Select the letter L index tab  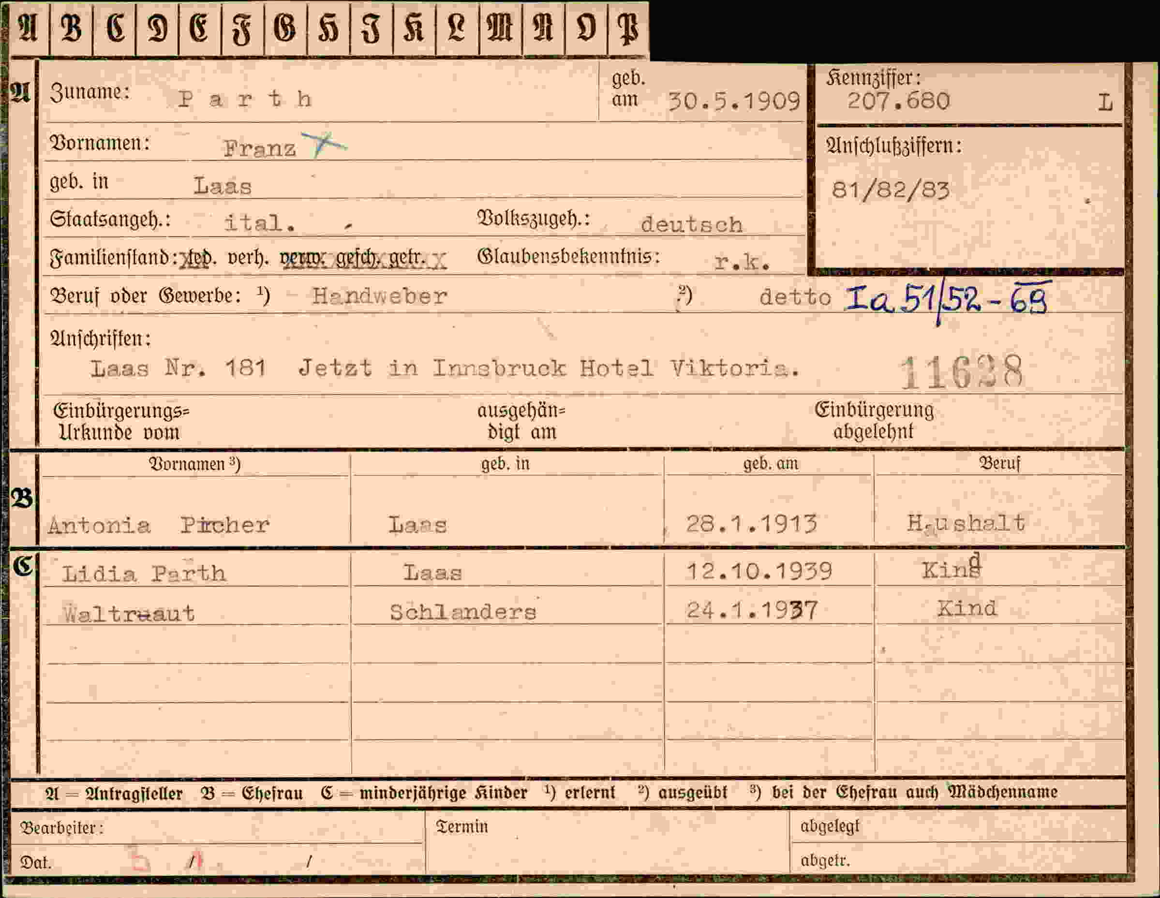tap(457, 29)
